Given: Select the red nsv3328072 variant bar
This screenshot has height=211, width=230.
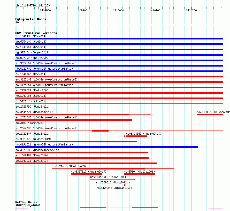Looking at the screenshot, I should [x=76, y=142].
